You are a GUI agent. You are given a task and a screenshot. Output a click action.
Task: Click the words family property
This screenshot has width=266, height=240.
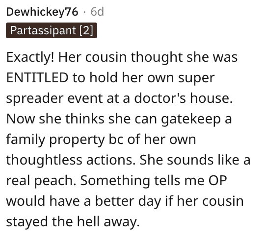point(55,140)
